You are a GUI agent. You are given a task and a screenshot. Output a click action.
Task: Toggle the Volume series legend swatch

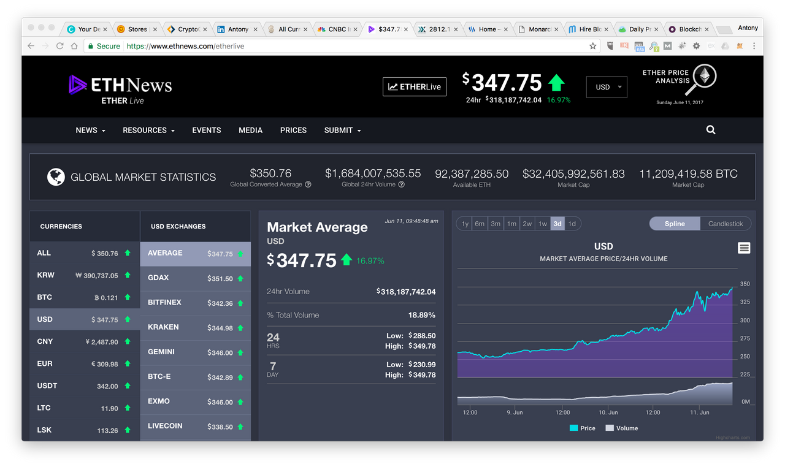click(609, 428)
